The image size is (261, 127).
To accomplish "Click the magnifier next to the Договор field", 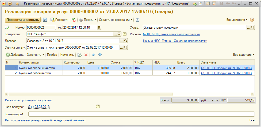I will [x=125, y=41].
